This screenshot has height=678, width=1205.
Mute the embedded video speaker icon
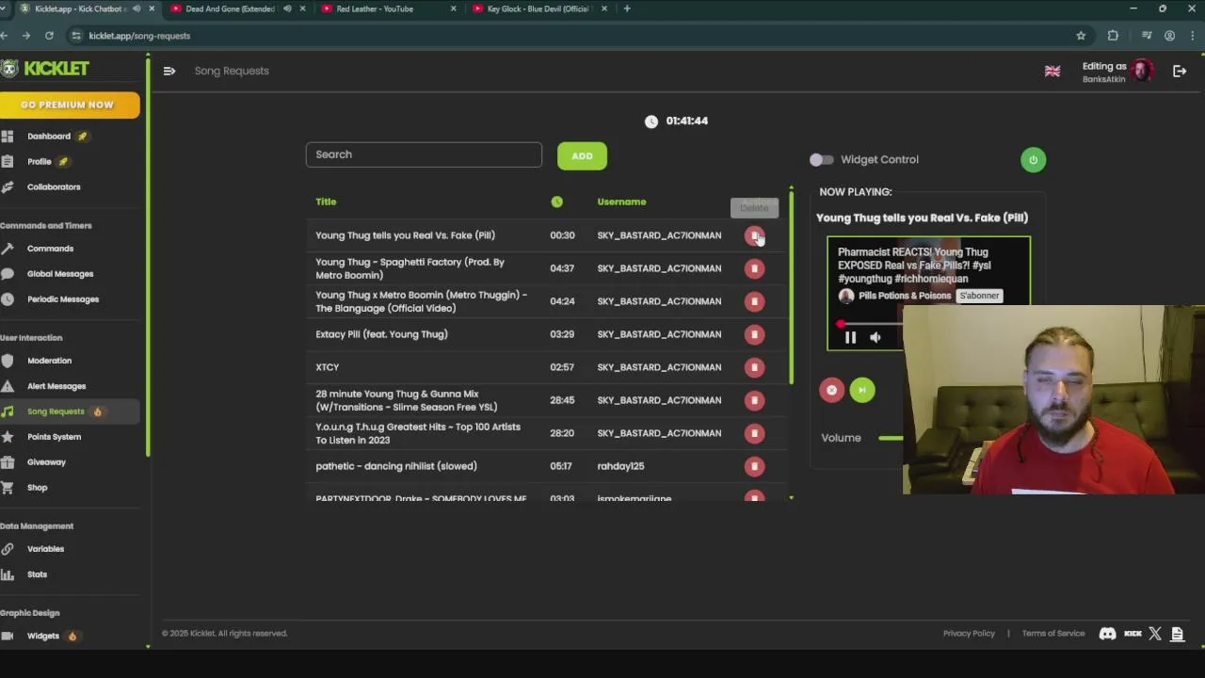coord(876,337)
